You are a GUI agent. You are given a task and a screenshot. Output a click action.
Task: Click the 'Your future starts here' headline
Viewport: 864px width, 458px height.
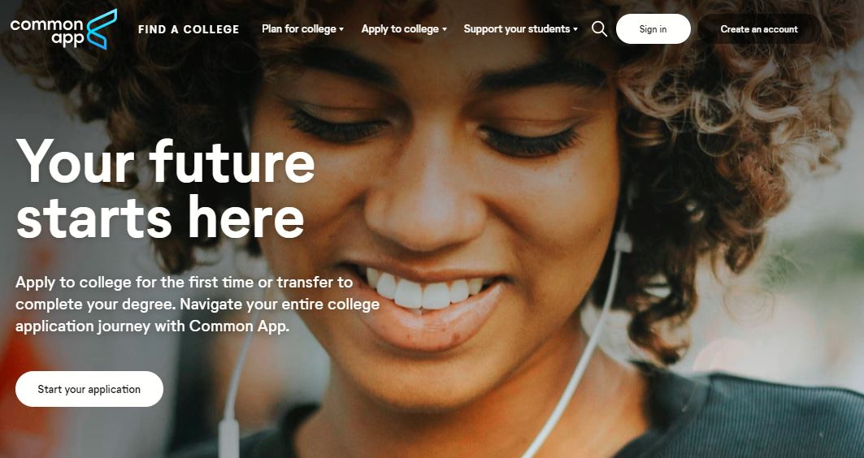point(165,189)
